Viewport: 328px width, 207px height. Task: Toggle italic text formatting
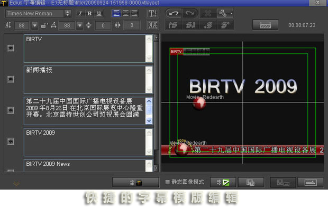(x=80, y=14)
